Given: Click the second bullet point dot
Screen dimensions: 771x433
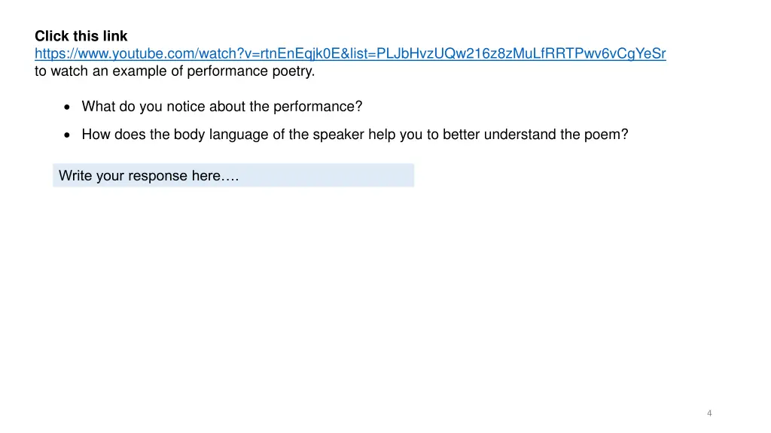Looking at the screenshot, I should click(x=67, y=135).
